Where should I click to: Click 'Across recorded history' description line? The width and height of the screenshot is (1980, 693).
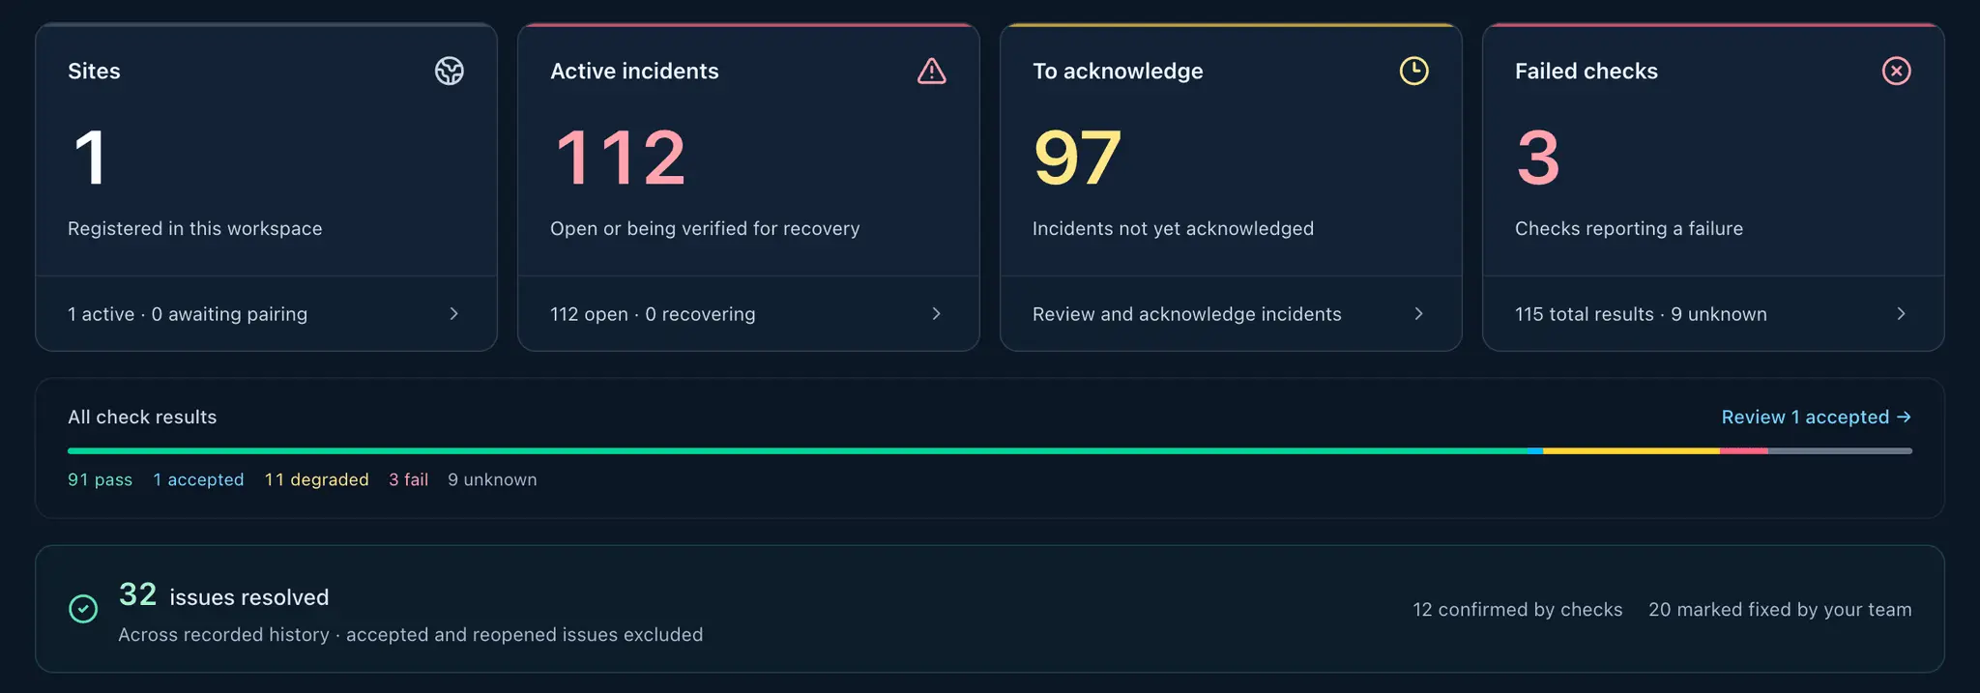point(411,635)
